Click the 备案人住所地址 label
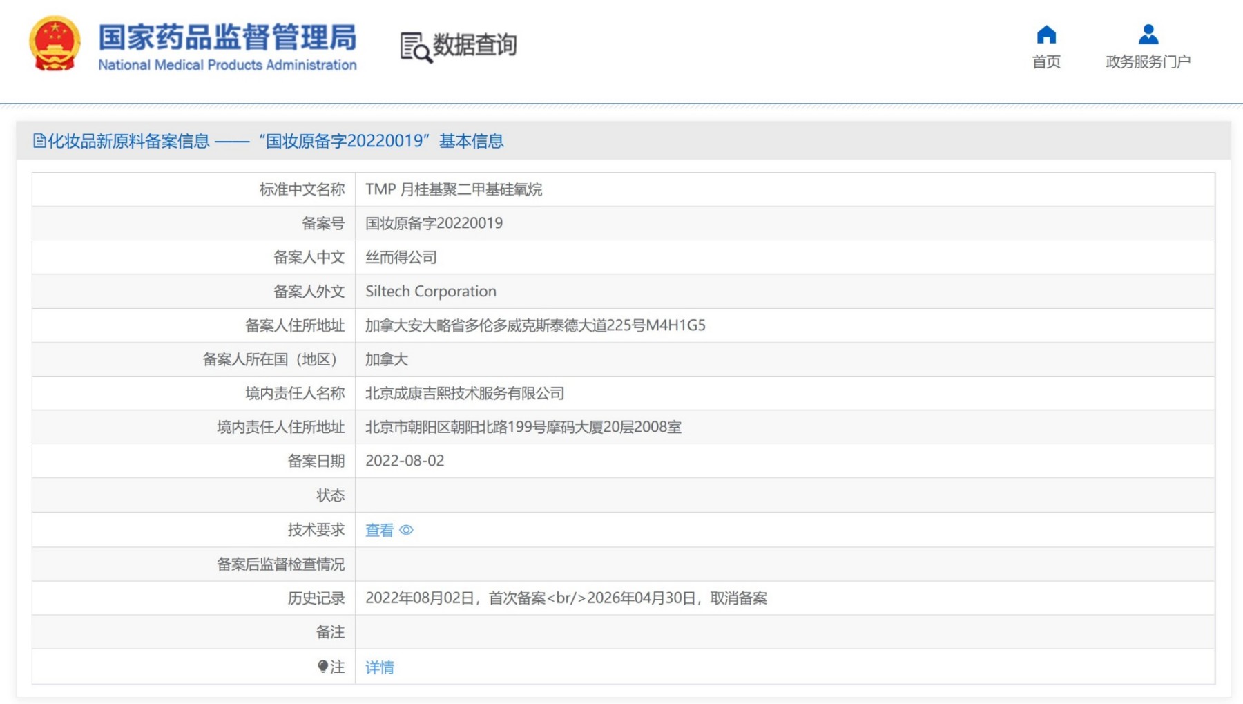Viewport: 1243px width, 704px height. point(295,325)
